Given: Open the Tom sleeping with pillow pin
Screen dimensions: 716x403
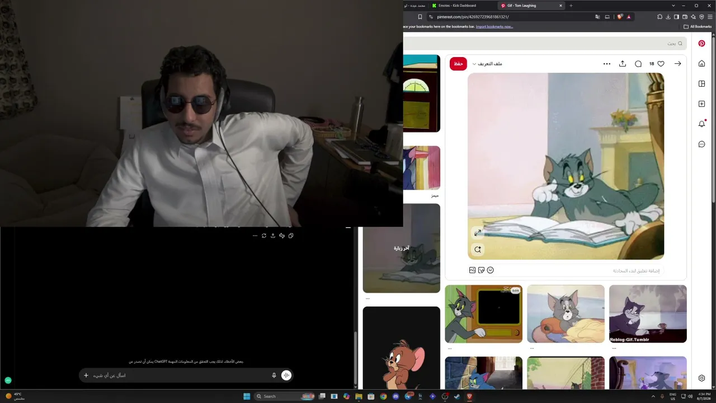Looking at the screenshot, I should click(x=566, y=314).
